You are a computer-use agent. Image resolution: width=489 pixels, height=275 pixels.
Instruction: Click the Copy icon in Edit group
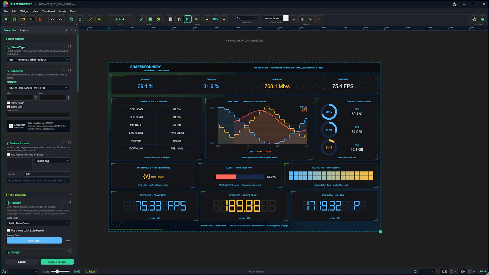(72, 19)
